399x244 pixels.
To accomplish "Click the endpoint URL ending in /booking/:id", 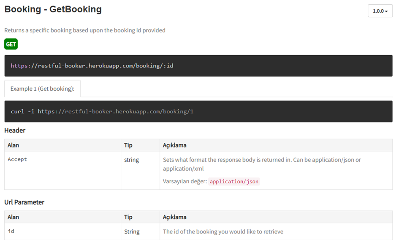I will [92, 66].
